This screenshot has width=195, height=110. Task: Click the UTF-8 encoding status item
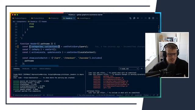[x=127, y=95]
